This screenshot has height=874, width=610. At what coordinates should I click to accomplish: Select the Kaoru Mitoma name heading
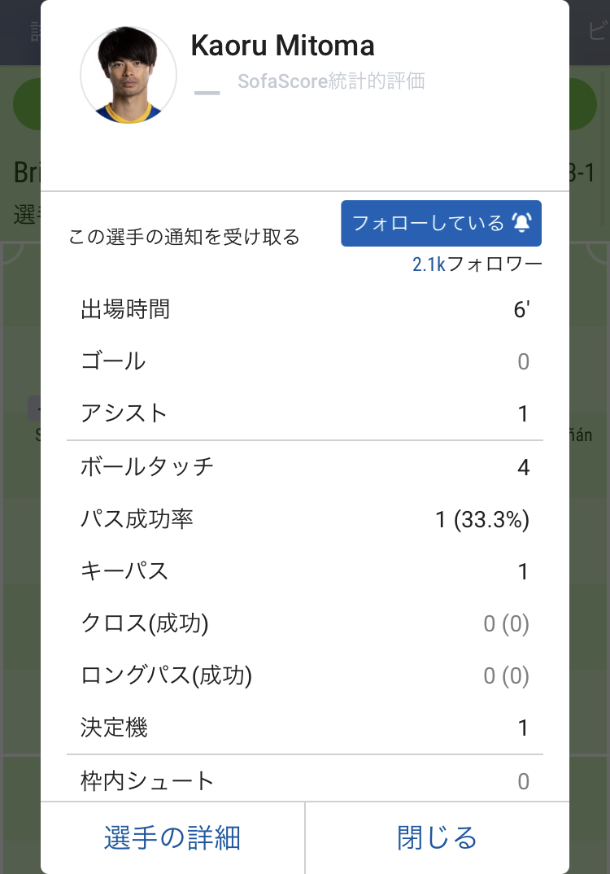click(282, 46)
